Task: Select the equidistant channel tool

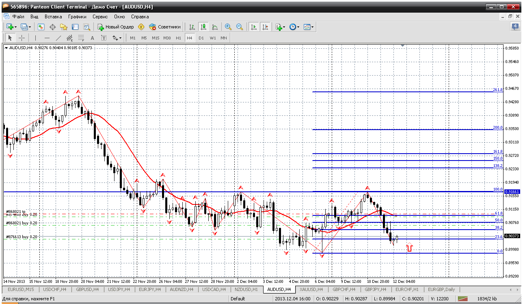Action: [x=70, y=38]
